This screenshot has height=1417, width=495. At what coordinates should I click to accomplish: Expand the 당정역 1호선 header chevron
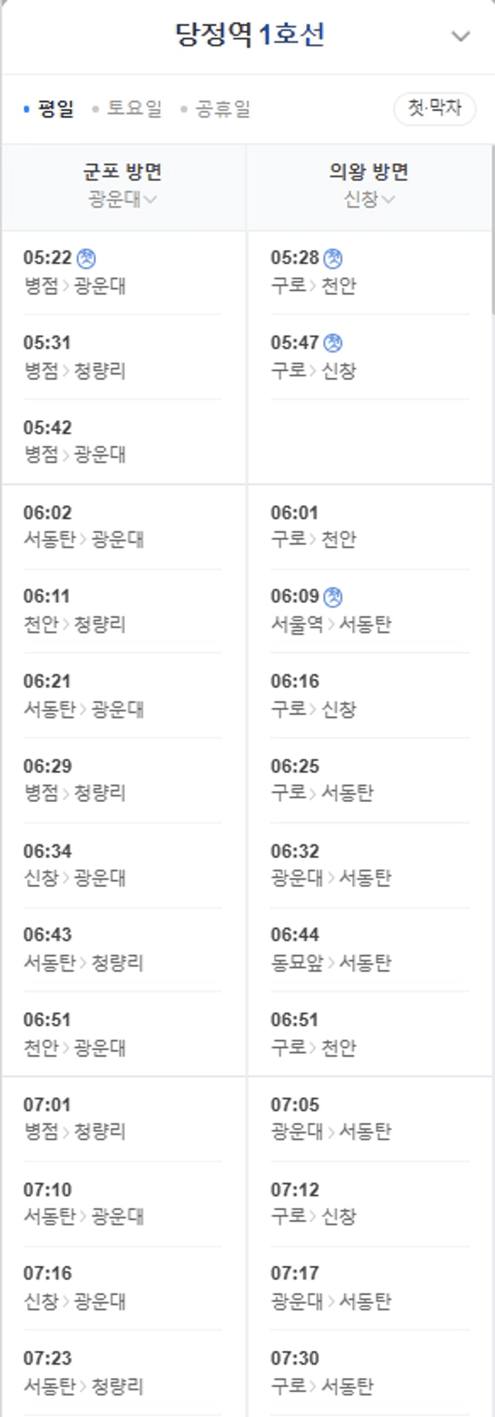(460, 37)
